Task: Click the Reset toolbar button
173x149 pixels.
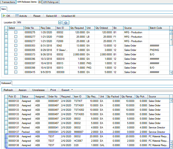Action: coord(37,16)
